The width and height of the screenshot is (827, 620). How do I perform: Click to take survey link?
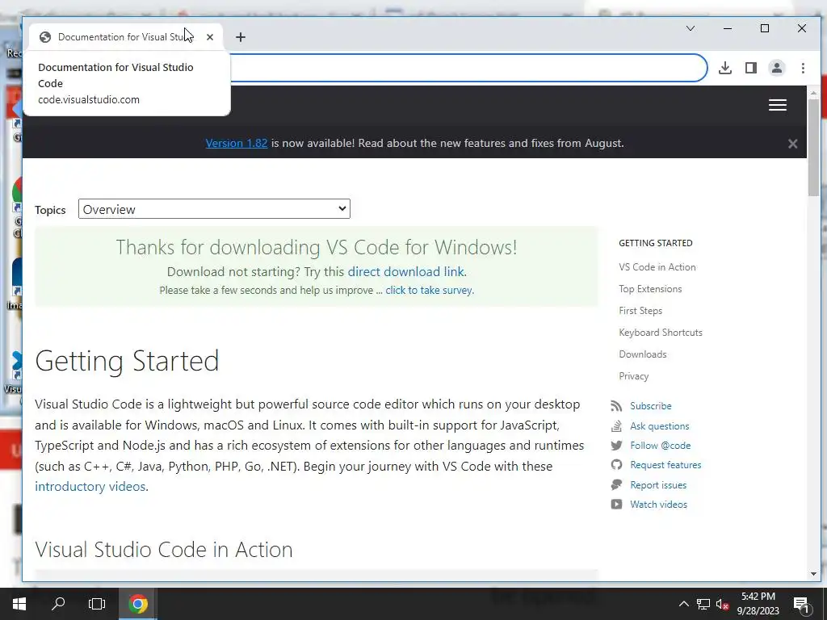(429, 290)
